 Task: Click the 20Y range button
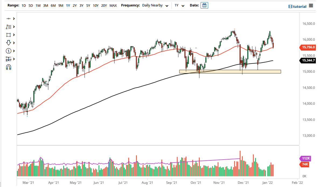click(x=104, y=5)
